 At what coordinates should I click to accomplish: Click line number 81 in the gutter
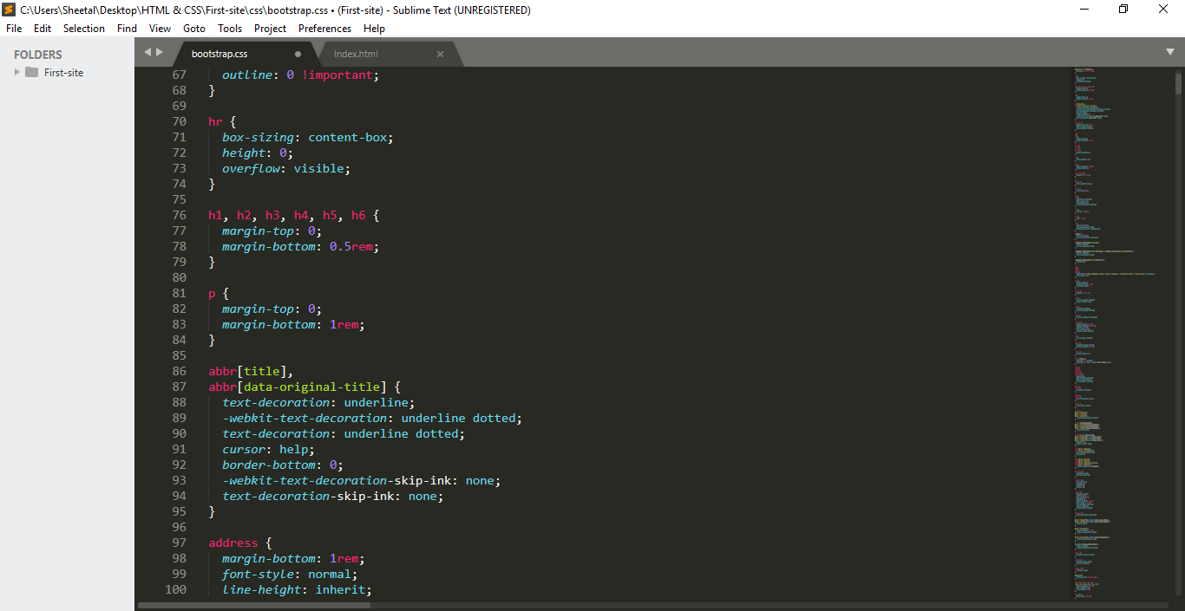(x=178, y=293)
